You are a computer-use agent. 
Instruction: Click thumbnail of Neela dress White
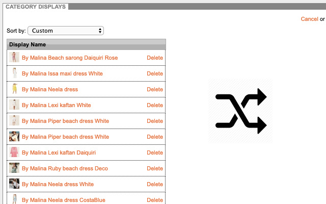[14, 184]
